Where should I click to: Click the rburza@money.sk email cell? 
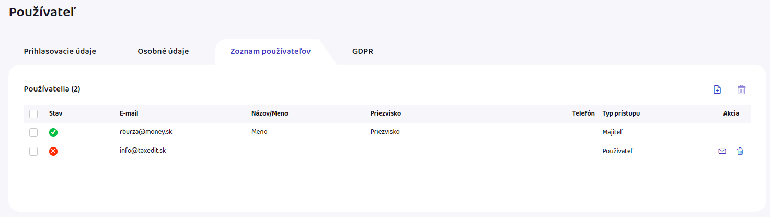[x=146, y=132]
